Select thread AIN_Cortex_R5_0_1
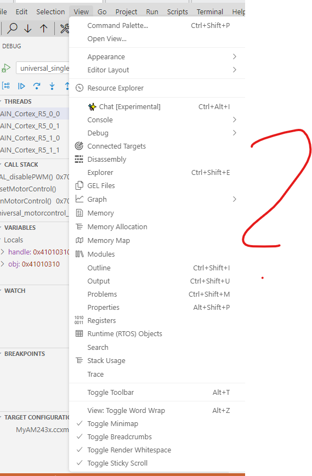The image size is (312, 476). [x=35, y=126]
